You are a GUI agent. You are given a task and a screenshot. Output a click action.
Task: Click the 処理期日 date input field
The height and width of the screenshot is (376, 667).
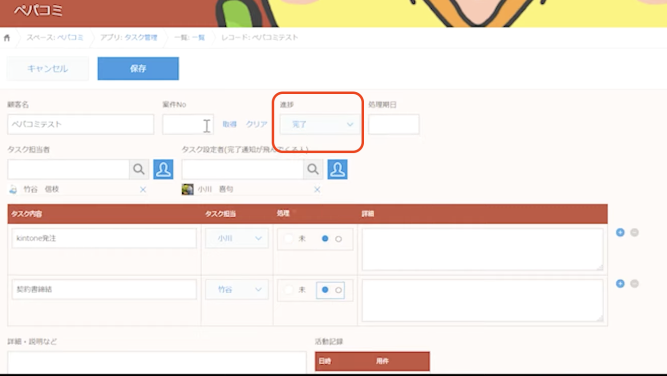pyautogui.click(x=394, y=125)
